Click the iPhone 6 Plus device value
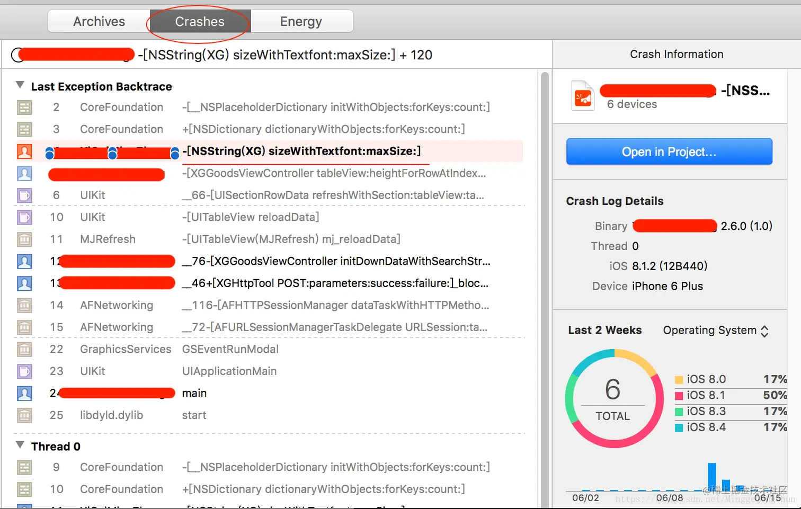This screenshot has width=801, height=509. click(x=667, y=286)
